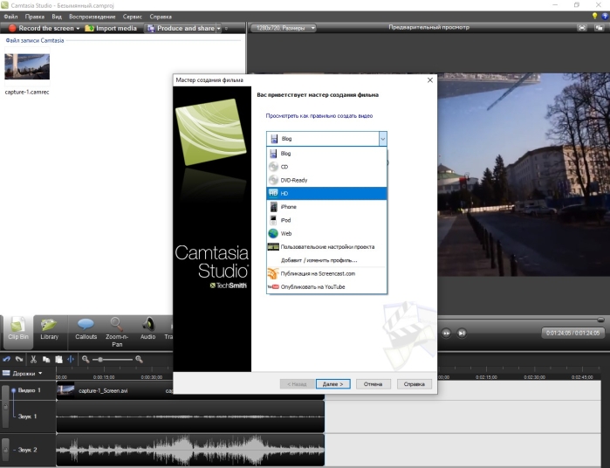Click the fullscreen preview icon
Viewport: 610px width, 468px height.
(x=582, y=28)
